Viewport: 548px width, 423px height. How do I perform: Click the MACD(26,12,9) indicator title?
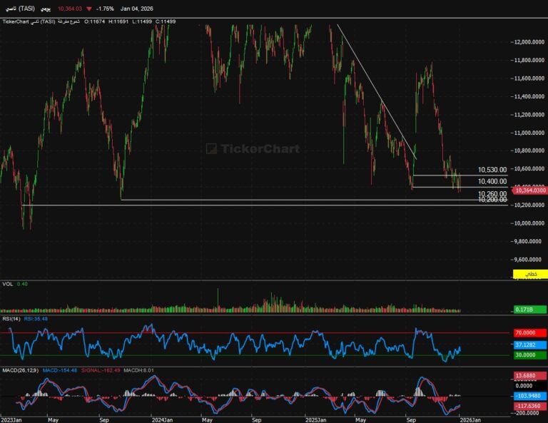click(x=21, y=370)
